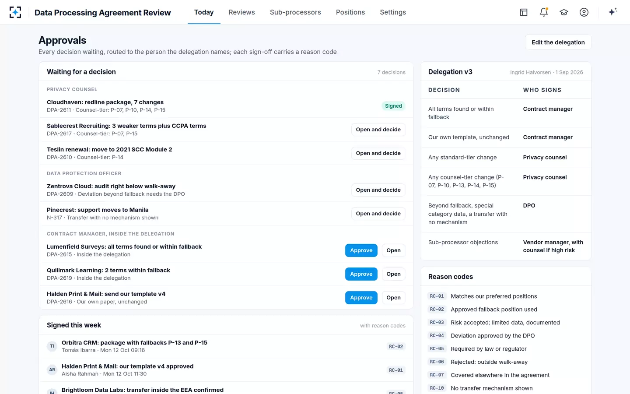Open and decide Sablecrest Recruiting
This screenshot has width=630, height=394.
(x=378, y=130)
